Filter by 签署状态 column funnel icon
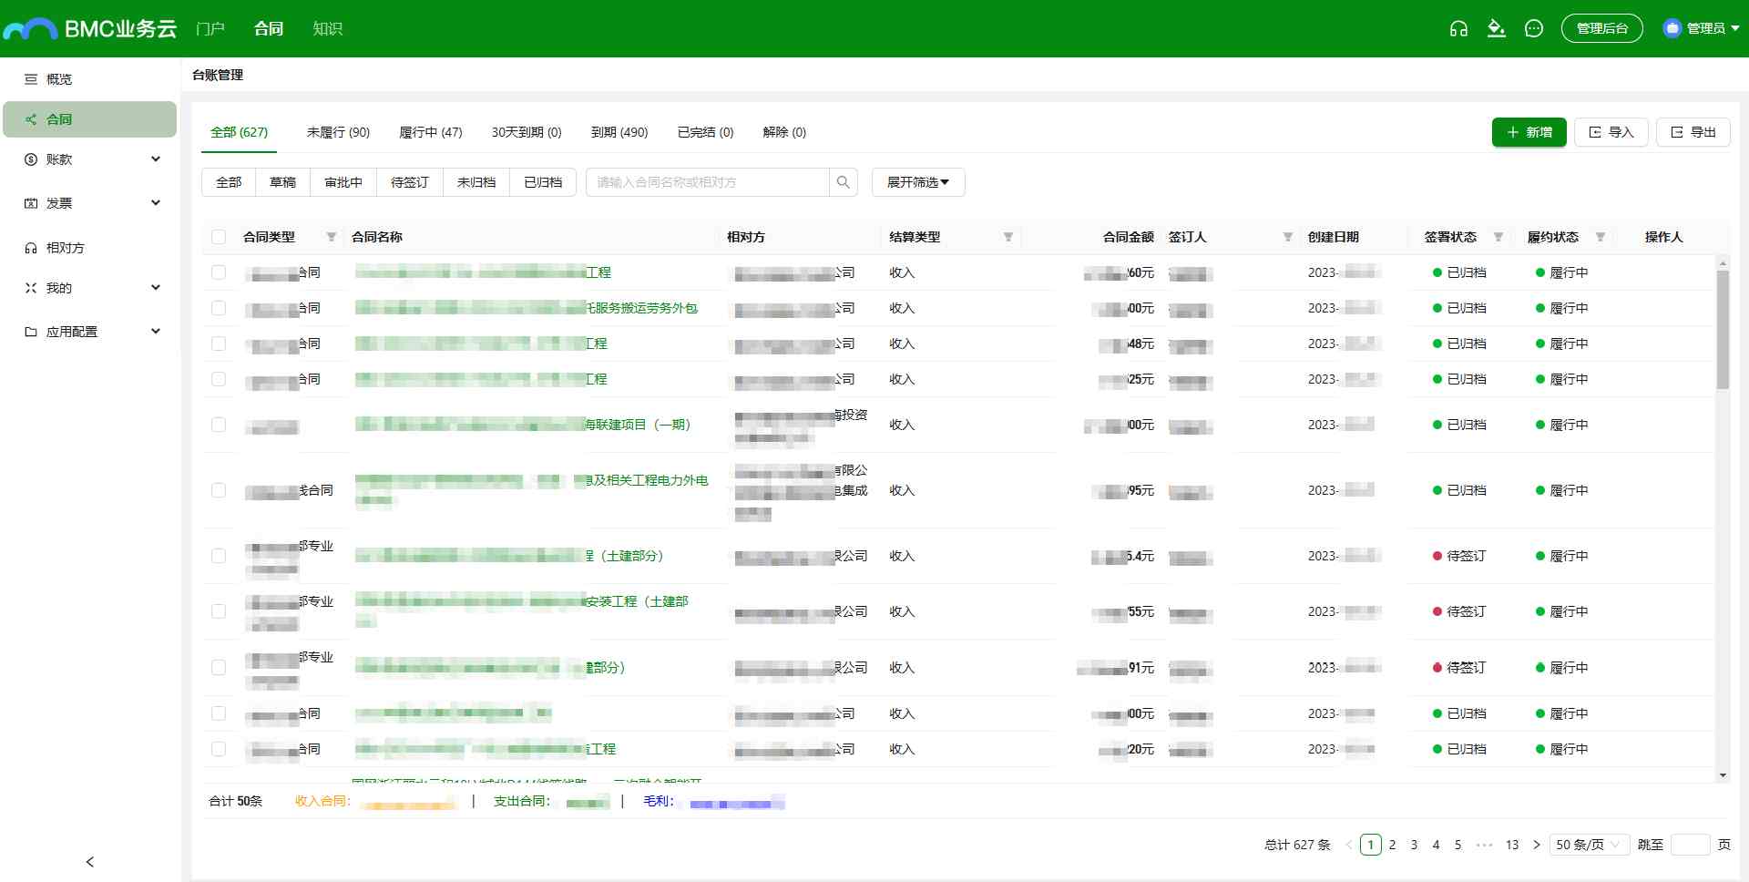Screen dimensions: 1749x882 pos(1498,237)
